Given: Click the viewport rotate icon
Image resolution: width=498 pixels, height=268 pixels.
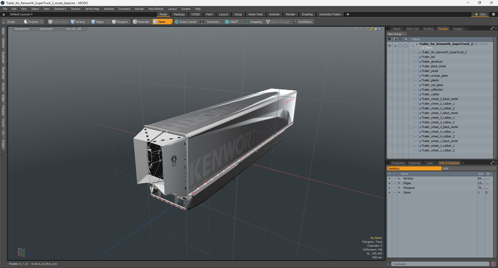Looking at the screenshot, I should 361,29.
